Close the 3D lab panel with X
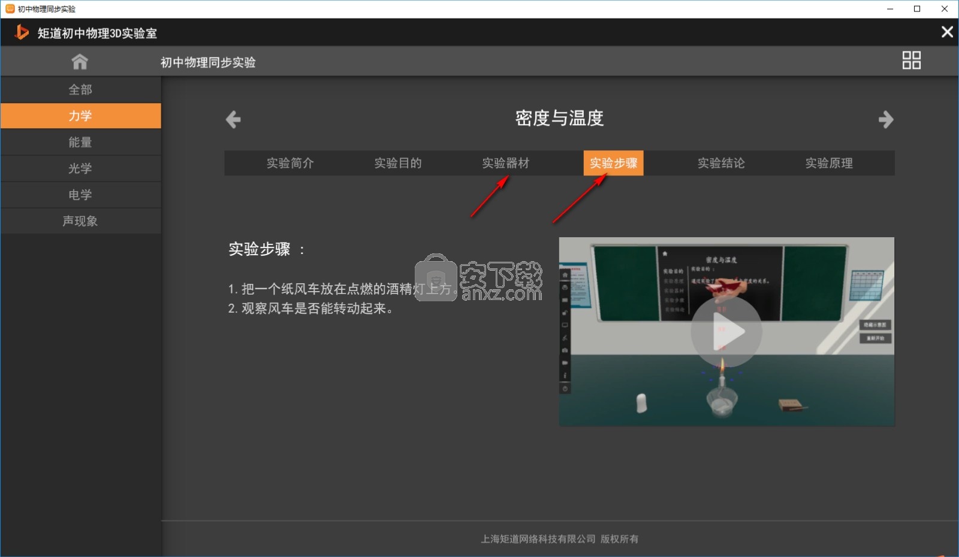 pyautogui.click(x=947, y=32)
